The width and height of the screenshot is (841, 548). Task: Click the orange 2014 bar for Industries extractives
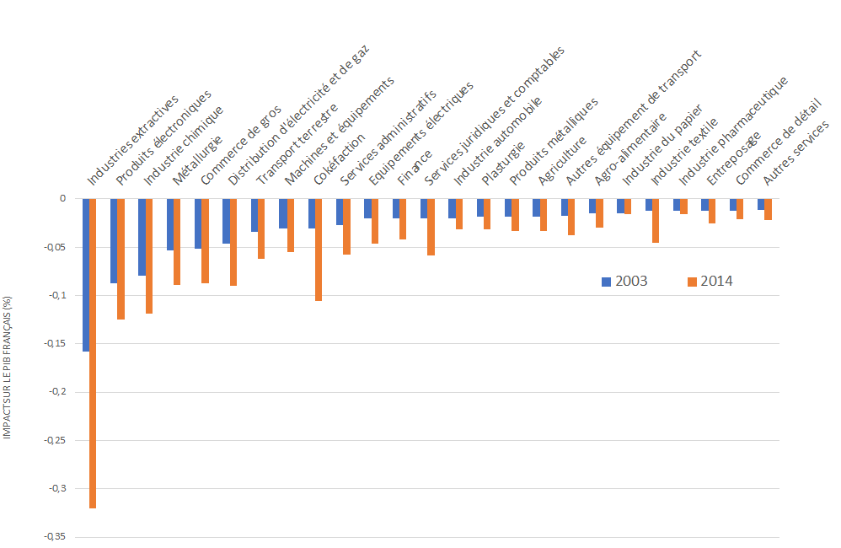(x=93, y=354)
